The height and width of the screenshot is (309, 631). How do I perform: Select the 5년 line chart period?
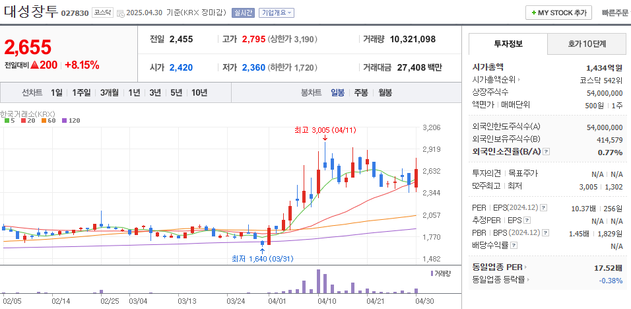[x=176, y=92]
